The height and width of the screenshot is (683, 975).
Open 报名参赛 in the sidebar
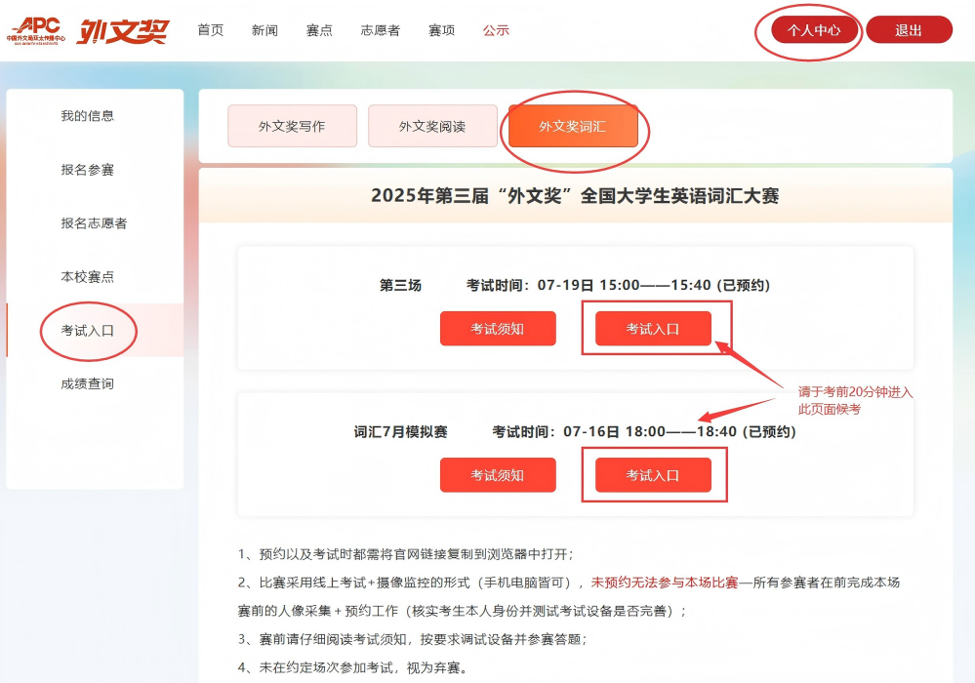[x=88, y=170]
